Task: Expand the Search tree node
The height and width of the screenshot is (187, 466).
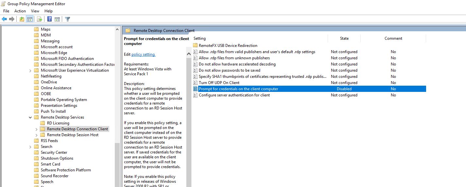Action: (30, 147)
